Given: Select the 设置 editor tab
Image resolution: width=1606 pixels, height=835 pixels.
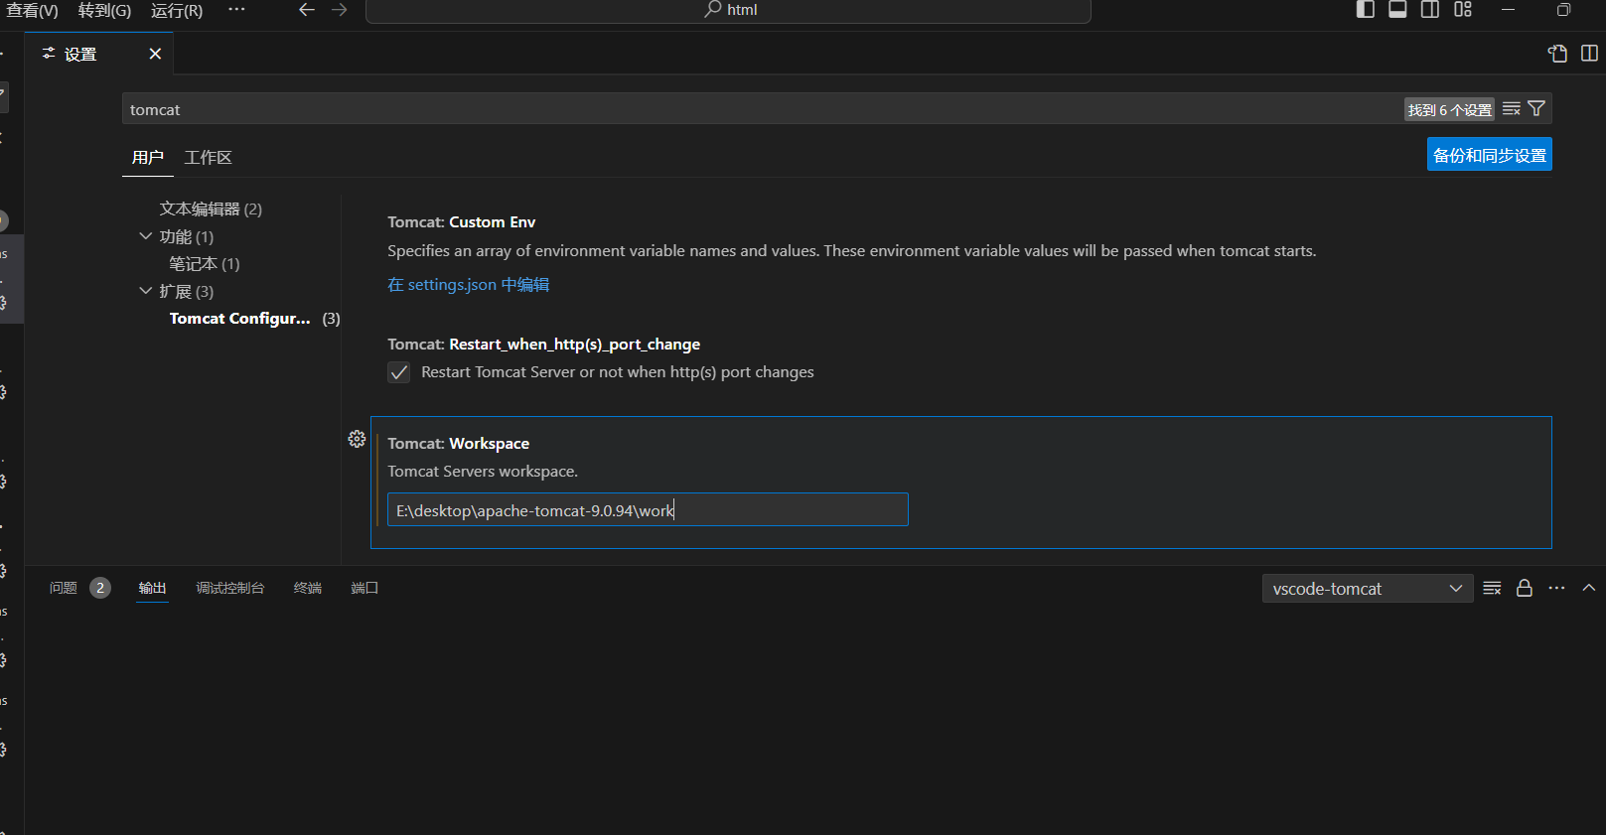Looking at the screenshot, I should point(99,54).
